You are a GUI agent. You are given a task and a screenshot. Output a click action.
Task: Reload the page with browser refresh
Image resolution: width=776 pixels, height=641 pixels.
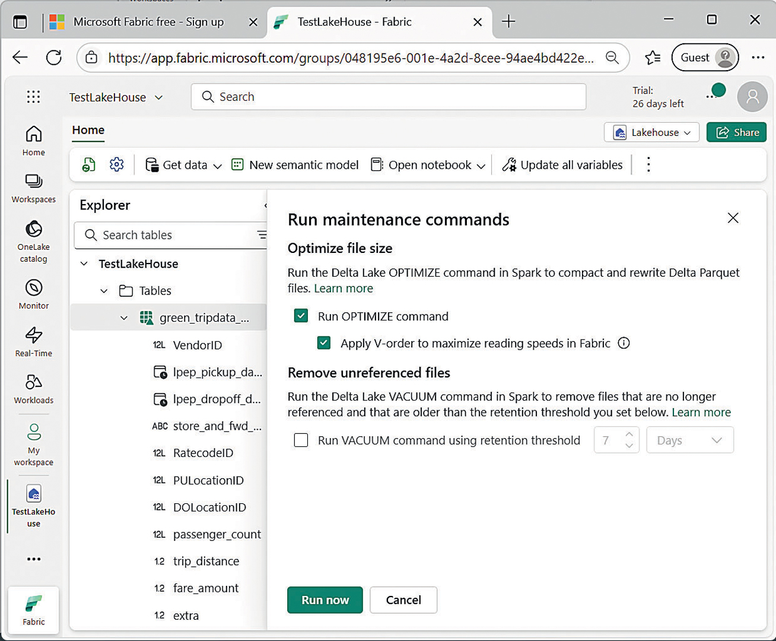click(x=54, y=58)
